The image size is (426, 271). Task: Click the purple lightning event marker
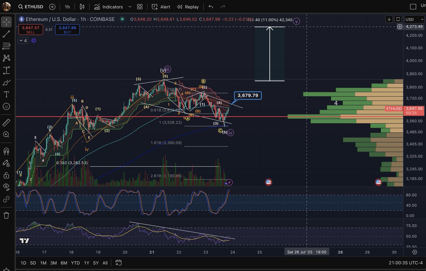[229, 182]
